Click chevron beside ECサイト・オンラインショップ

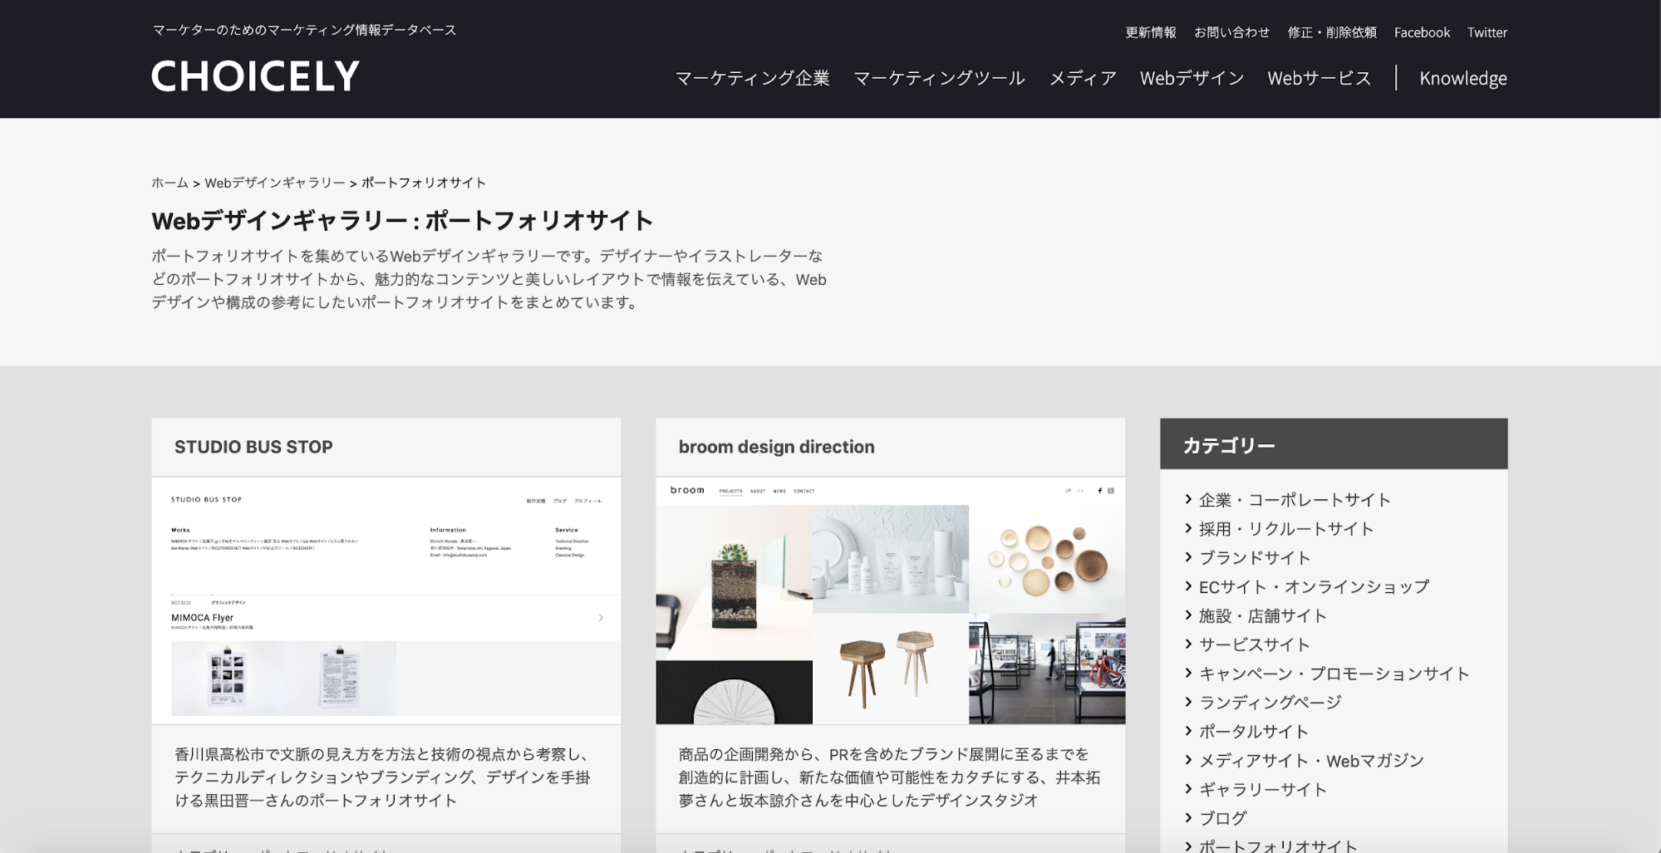1188,586
